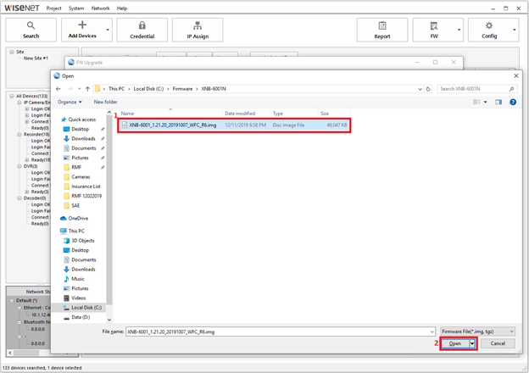Click the Search toolbar button in Wisenet
The width and height of the screenshot is (529, 373).
[x=31, y=30]
